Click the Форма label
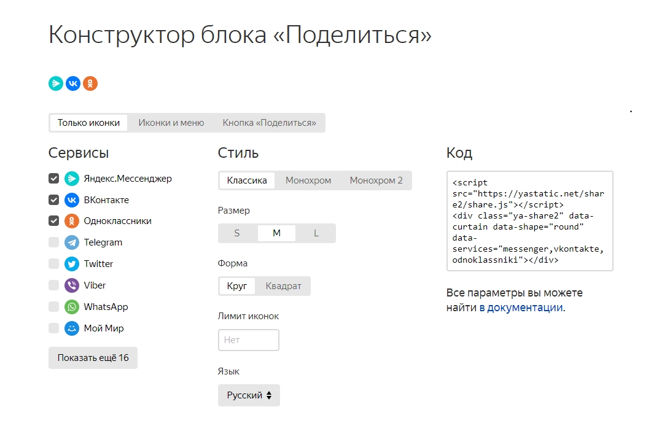Viewport: 651px width, 426px height. click(233, 263)
